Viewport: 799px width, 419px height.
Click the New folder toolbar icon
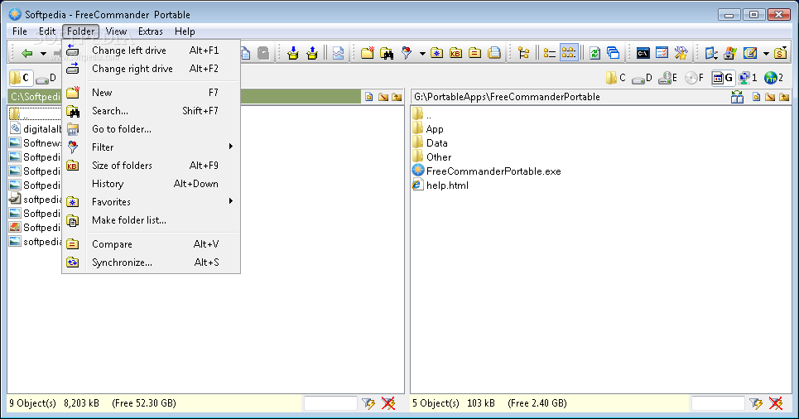click(368, 53)
